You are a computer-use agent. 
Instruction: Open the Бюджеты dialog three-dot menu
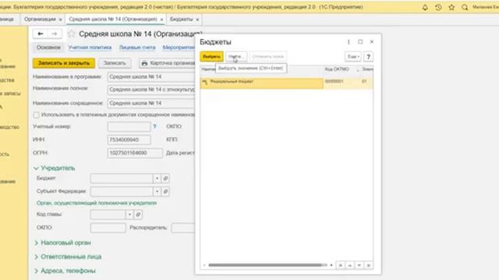[349, 42]
